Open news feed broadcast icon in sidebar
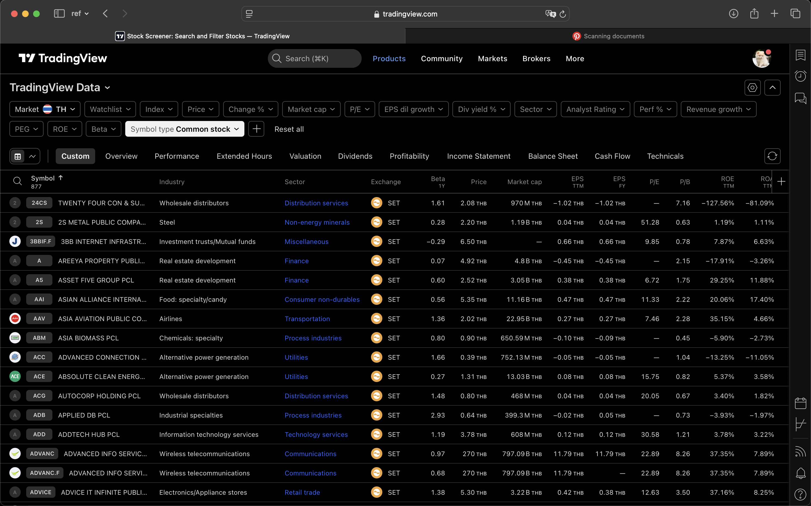The width and height of the screenshot is (811, 506). (801, 452)
